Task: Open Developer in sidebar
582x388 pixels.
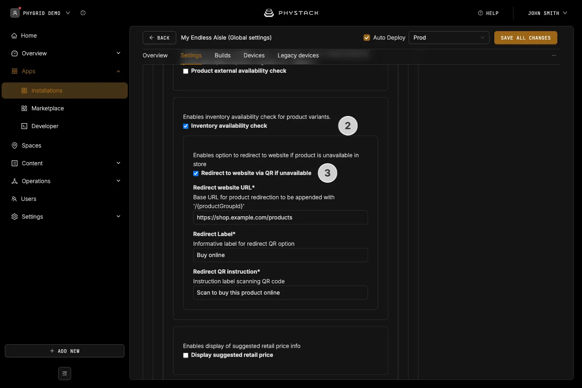Action: 65,126
